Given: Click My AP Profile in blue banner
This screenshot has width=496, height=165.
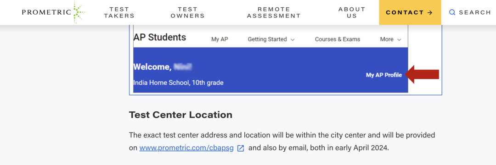Looking at the screenshot, I should coord(384,75).
